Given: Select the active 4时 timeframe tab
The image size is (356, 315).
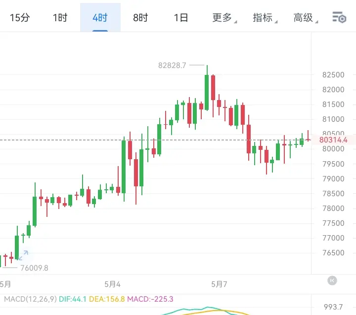Looking at the screenshot, I should coord(100,18).
